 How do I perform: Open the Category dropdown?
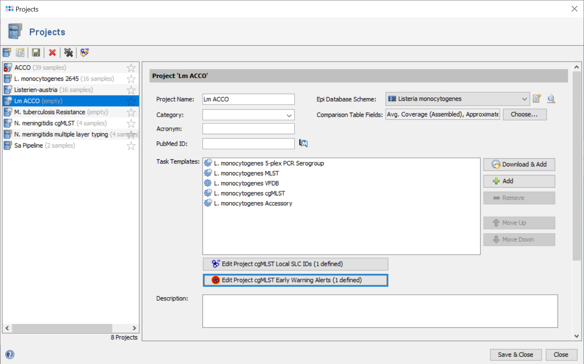289,115
